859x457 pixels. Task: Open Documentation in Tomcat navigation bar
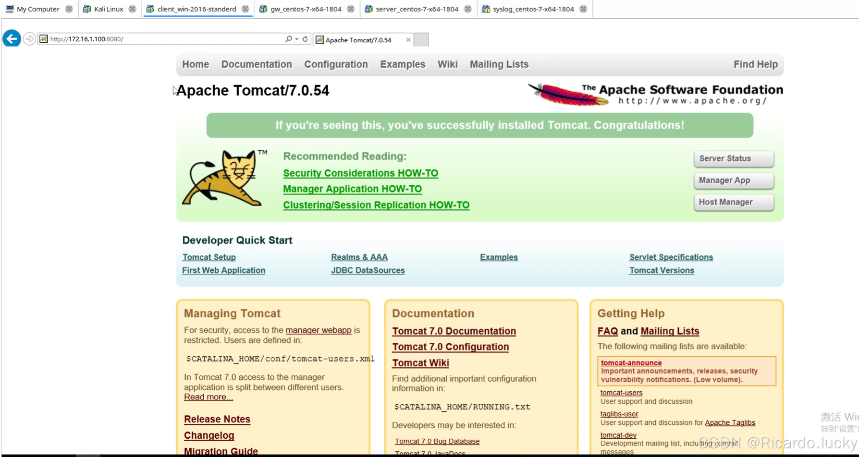(x=257, y=64)
